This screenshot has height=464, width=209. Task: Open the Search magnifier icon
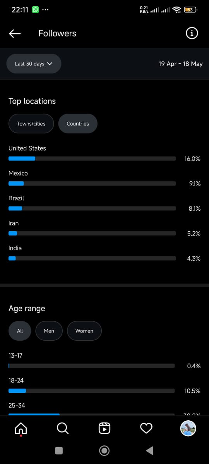[x=62, y=428]
